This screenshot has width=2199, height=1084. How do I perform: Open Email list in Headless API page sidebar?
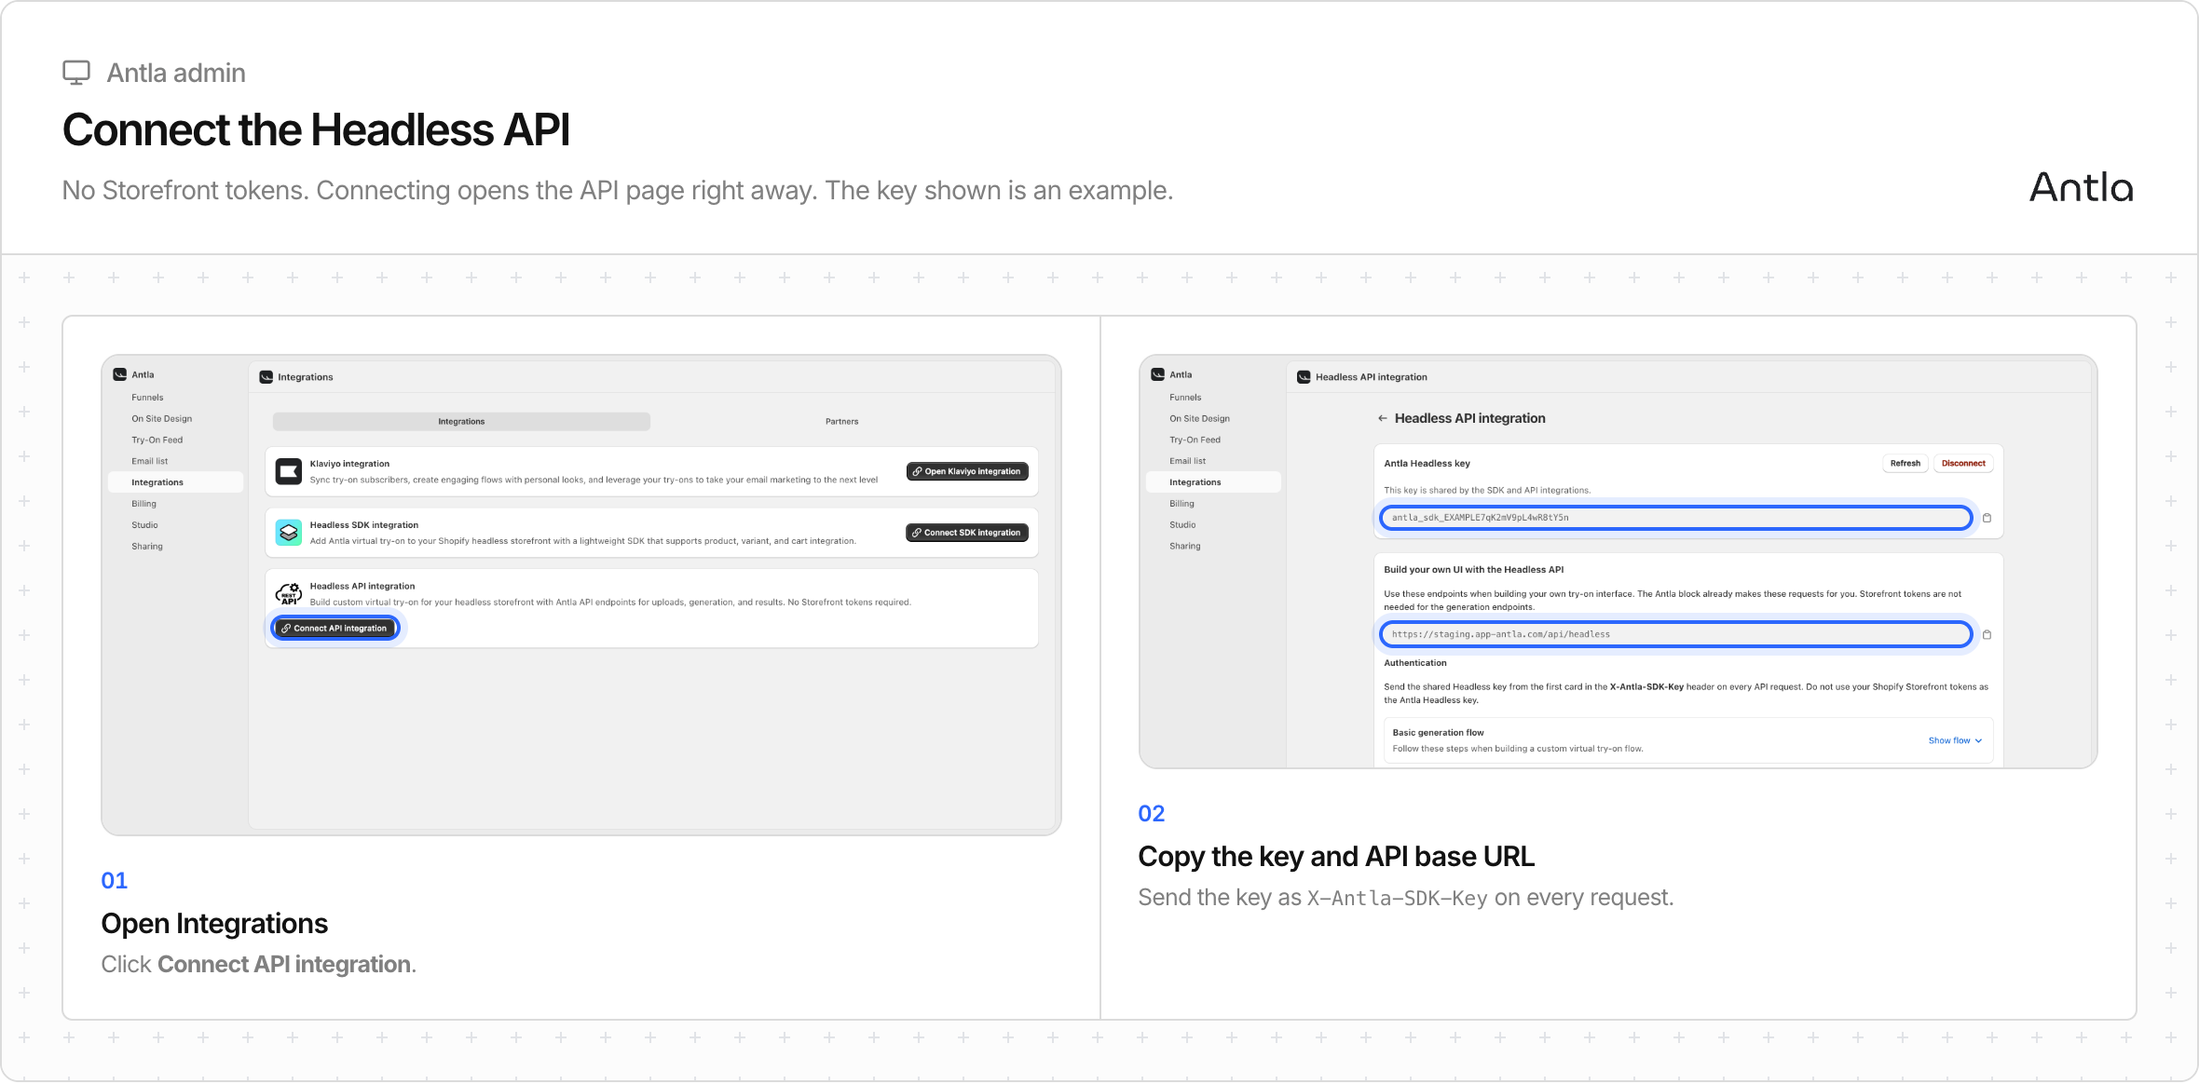(x=1187, y=462)
